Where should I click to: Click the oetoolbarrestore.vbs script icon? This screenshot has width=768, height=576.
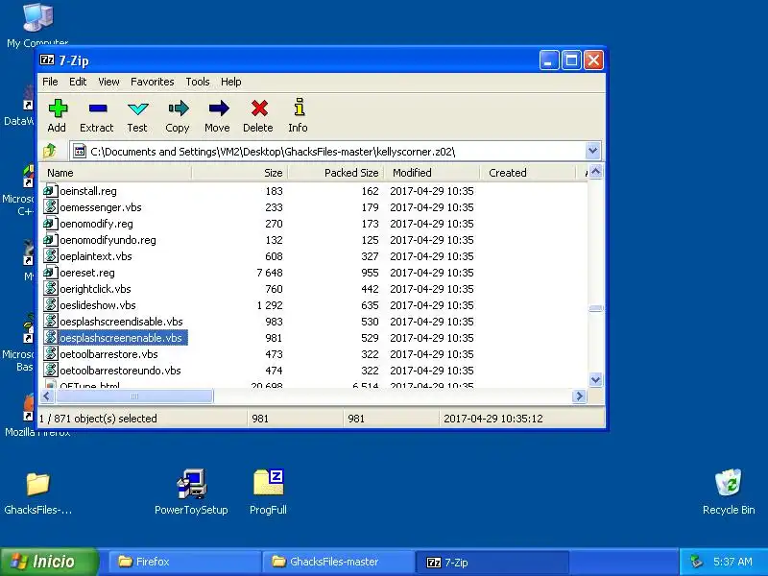[50, 353]
